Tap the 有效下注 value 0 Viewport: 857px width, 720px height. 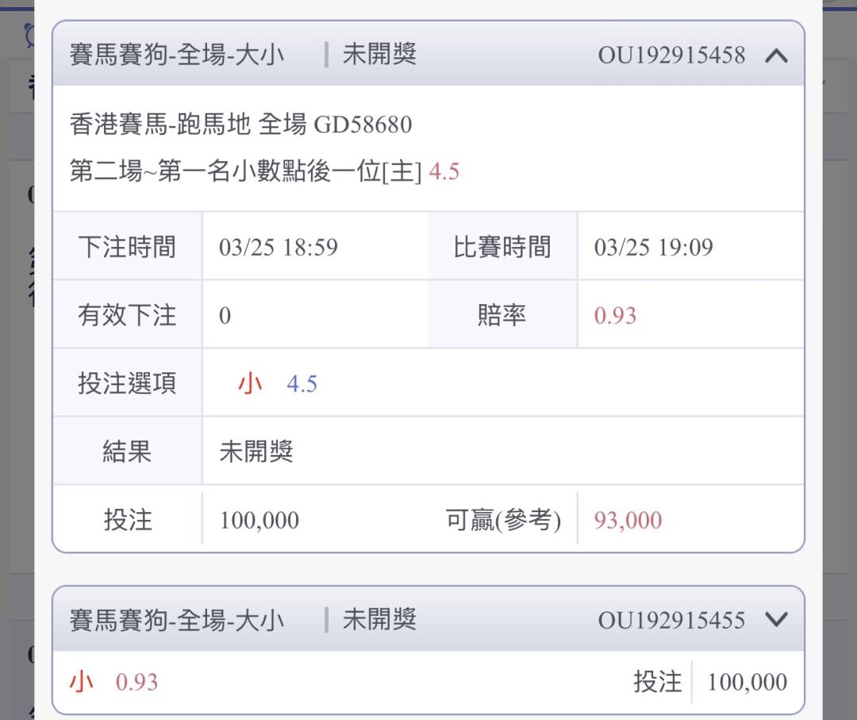pos(225,316)
